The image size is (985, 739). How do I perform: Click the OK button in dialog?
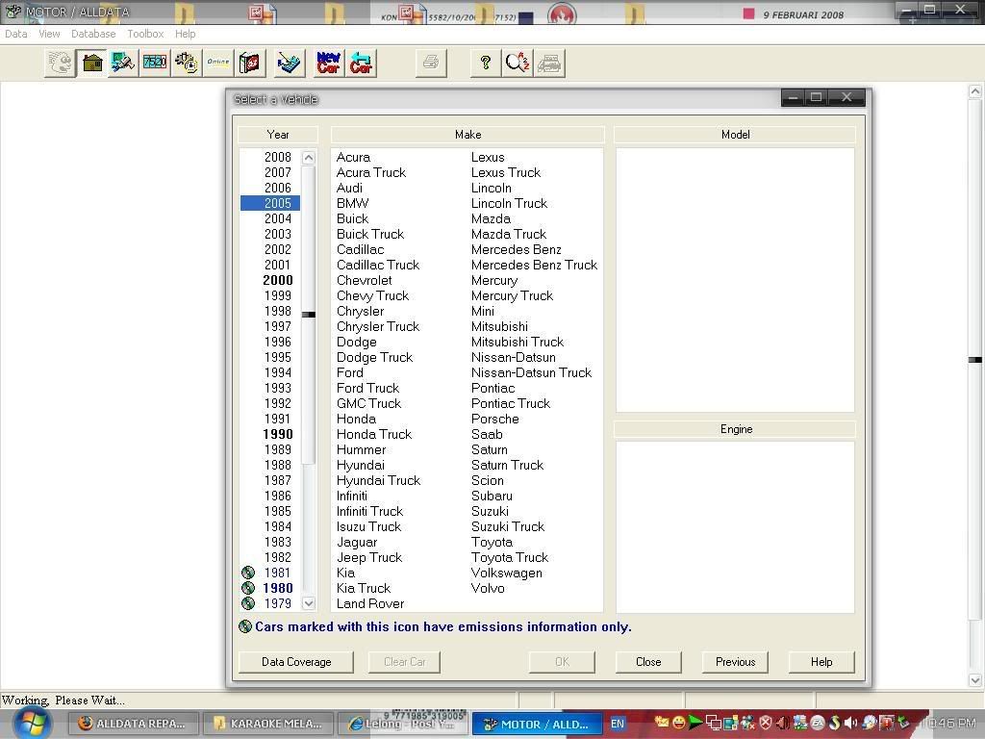pos(562,662)
